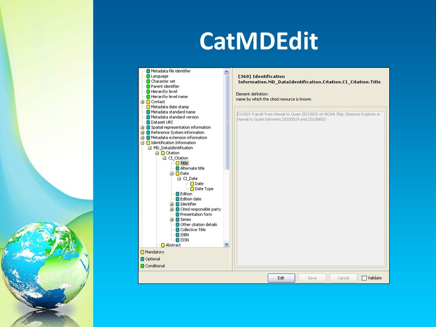This screenshot has height=327, width=436.
Task: Click the Save button
Action: point(312,278)
